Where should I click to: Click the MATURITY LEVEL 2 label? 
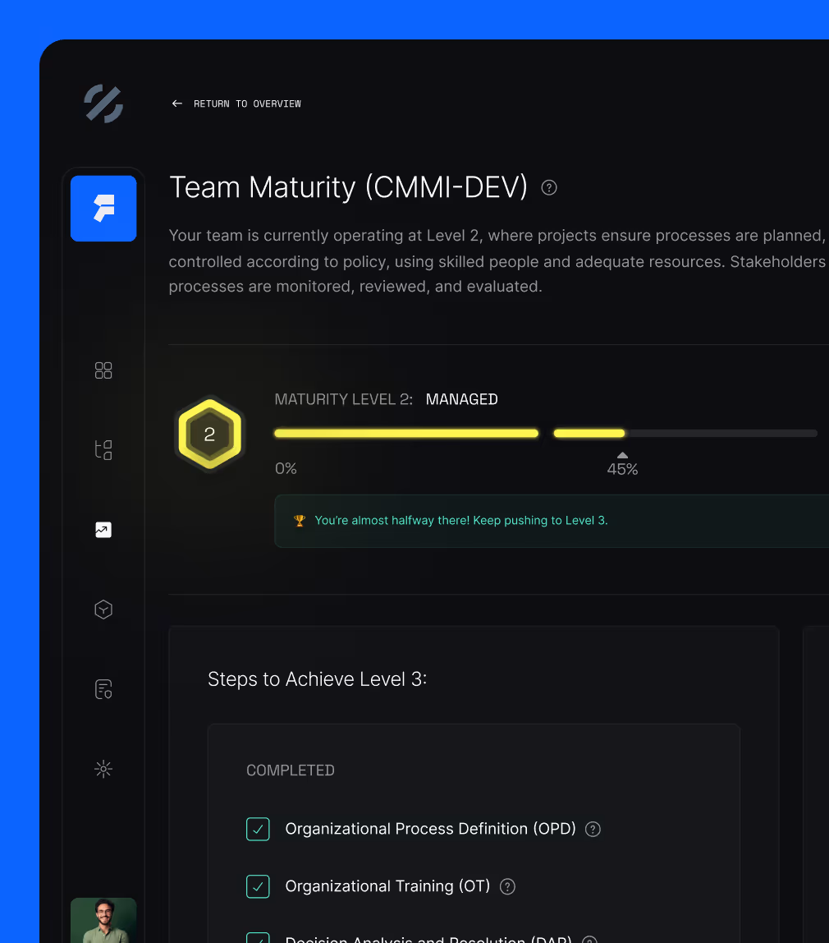(344, 399)
